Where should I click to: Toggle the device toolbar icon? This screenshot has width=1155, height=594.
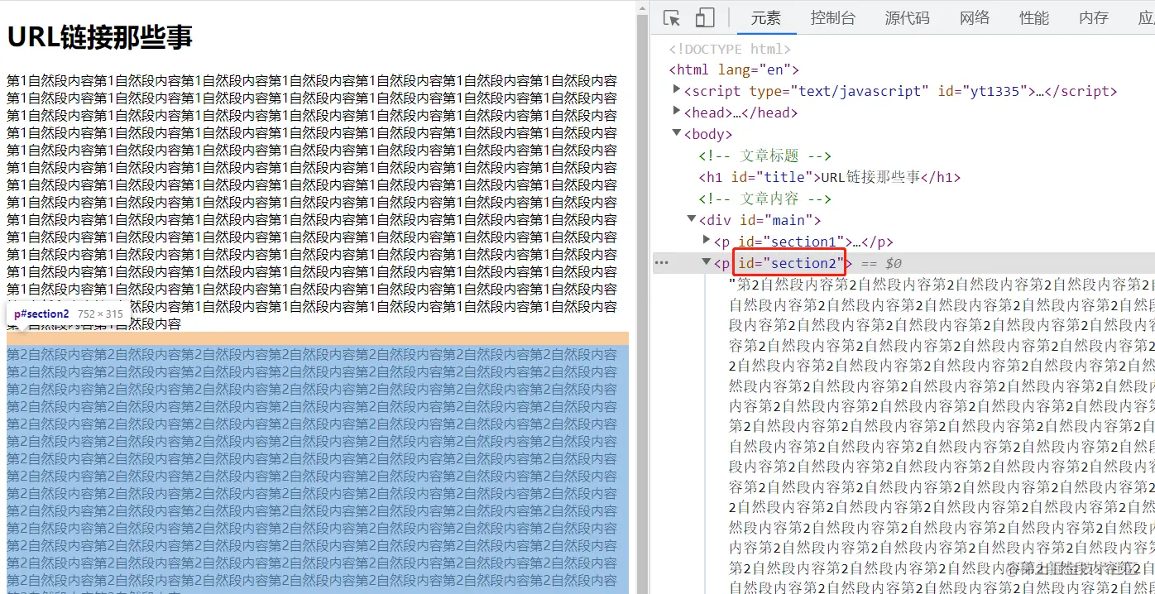(x=705, y=18)
